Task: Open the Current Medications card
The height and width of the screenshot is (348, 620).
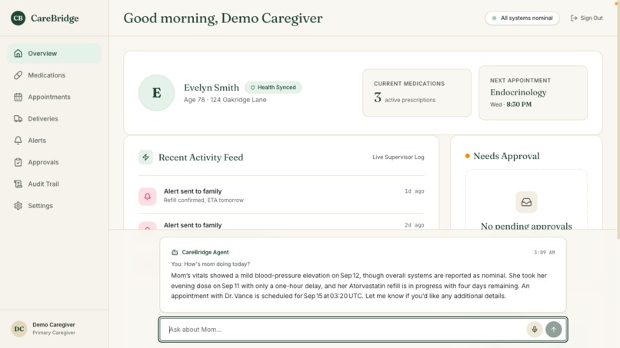Action: point(417,93)
